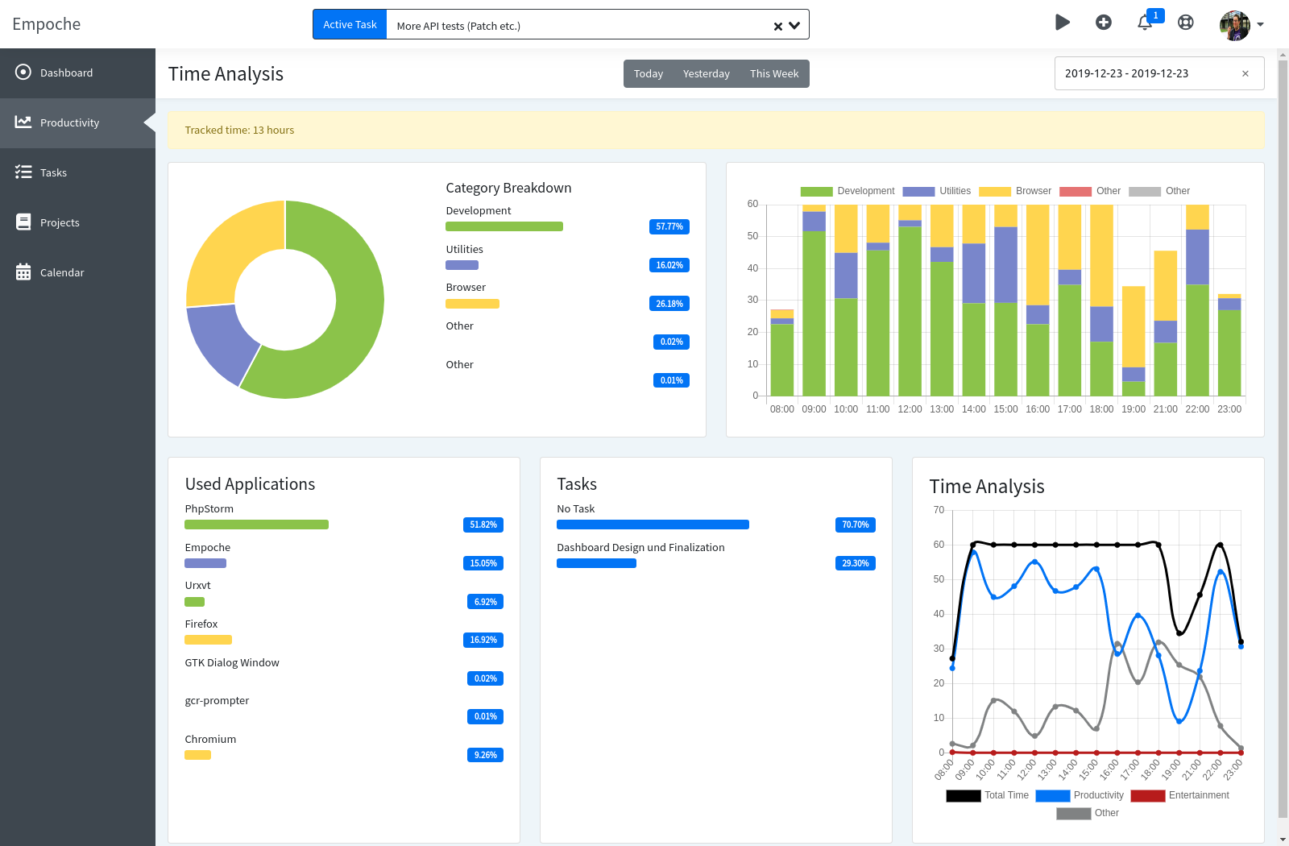
Task: Open the life ring support icon
Action: pos(1186,23)
